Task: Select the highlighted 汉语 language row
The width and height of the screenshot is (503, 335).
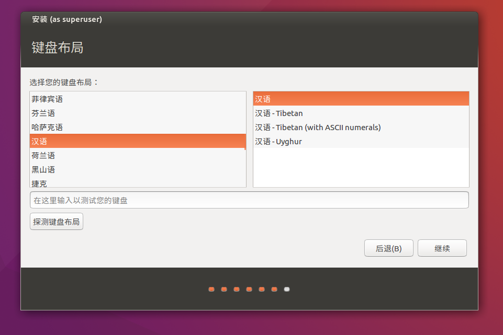Action: point(138,141)
